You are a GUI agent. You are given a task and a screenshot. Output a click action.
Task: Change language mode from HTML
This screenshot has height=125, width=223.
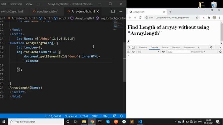pyautogui.click(x=105, y=116)
